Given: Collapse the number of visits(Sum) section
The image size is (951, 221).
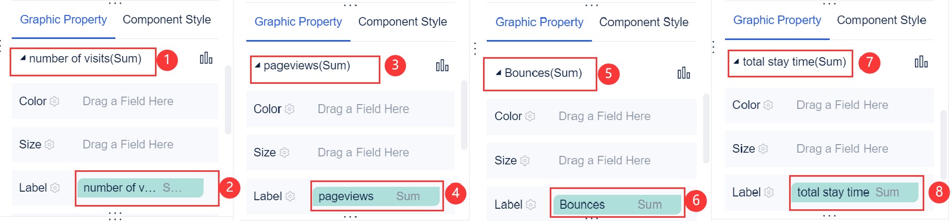Looking at the screenshot, I should tap(23, 58).
